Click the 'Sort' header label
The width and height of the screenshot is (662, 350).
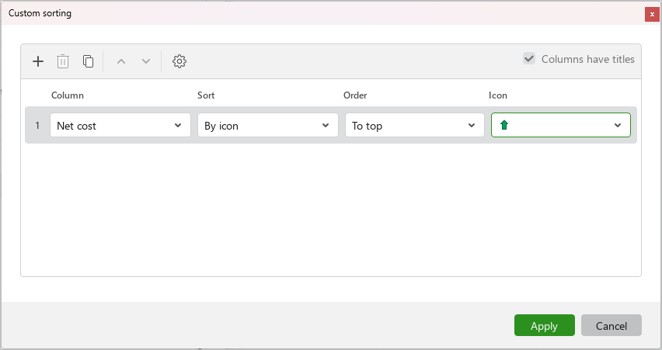point(206,95)
